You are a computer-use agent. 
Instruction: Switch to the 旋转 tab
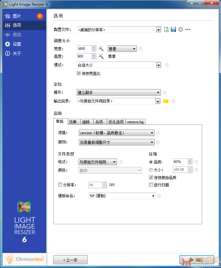87,122
